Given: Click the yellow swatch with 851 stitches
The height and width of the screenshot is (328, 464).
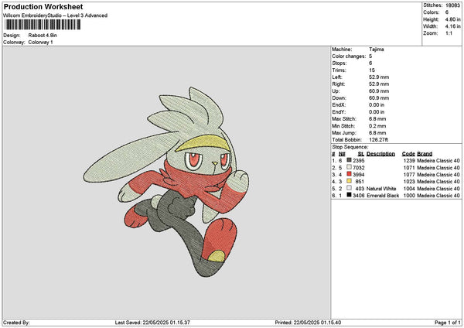Looking at the screenshot, I should [x=350, y=181].
